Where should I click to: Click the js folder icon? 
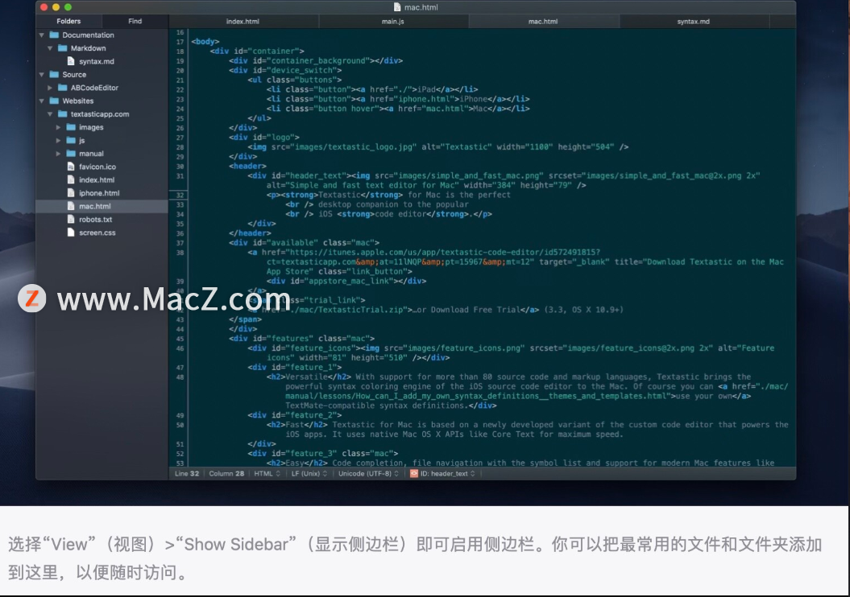[71, 140]
